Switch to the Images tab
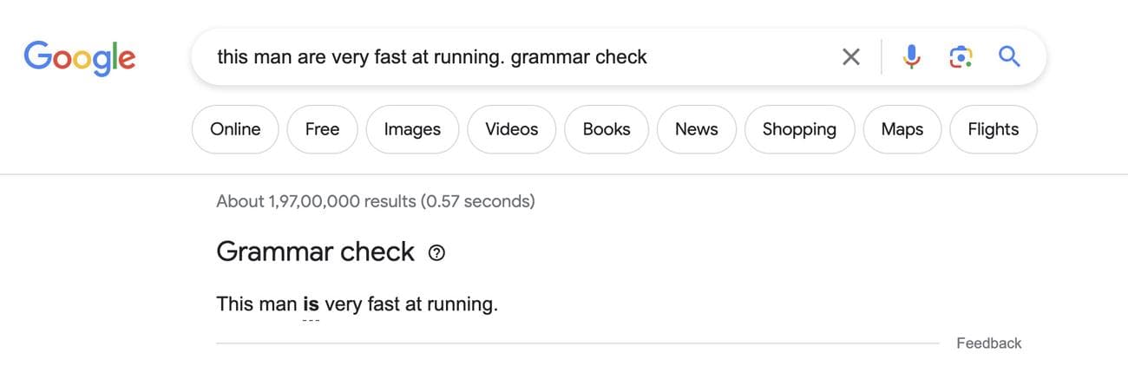Viewport: 1128px width, 392px height. [x=412, y=129]
